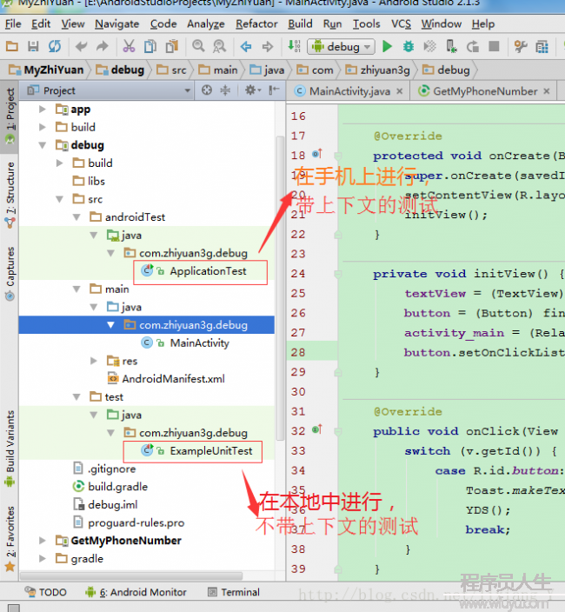
Task: Open the TODO tool window
Action: coord(46,593)
